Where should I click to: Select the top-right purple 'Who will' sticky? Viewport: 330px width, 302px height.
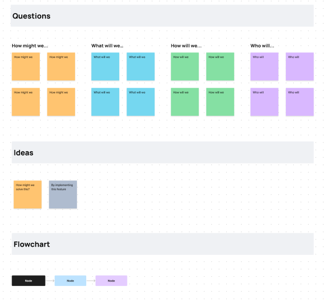coord(299,66)
